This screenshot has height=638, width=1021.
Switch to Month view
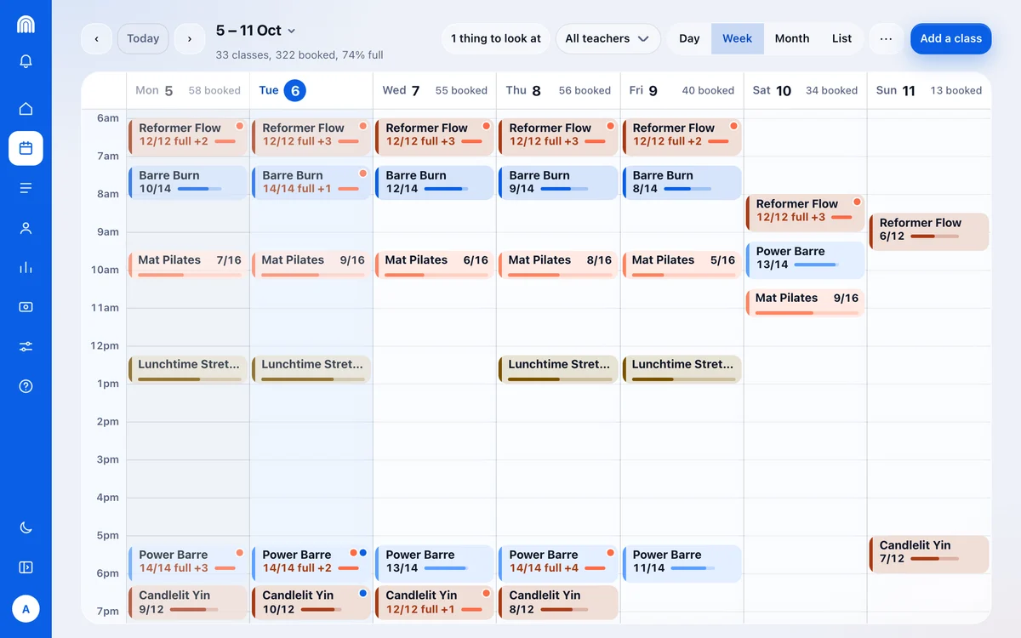click(792, 38)
